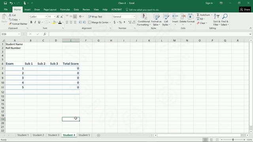Apply the Font Color red A

point(60,22)
